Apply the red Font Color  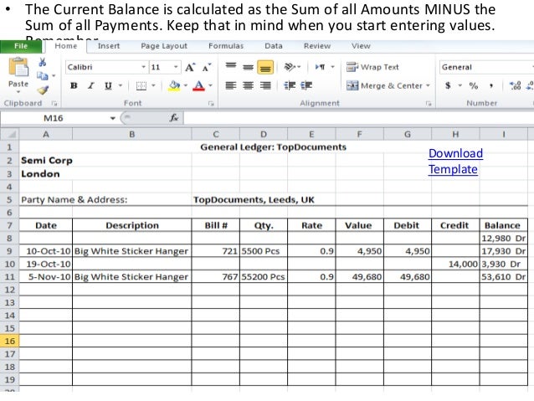click(199, 86)
